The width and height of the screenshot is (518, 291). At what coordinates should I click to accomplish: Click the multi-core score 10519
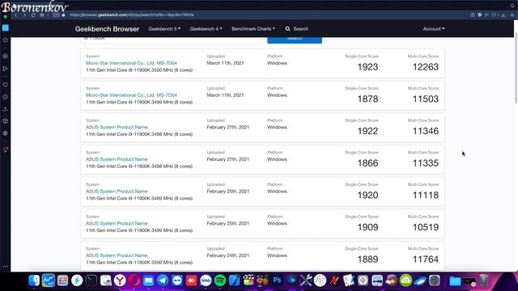426,227
